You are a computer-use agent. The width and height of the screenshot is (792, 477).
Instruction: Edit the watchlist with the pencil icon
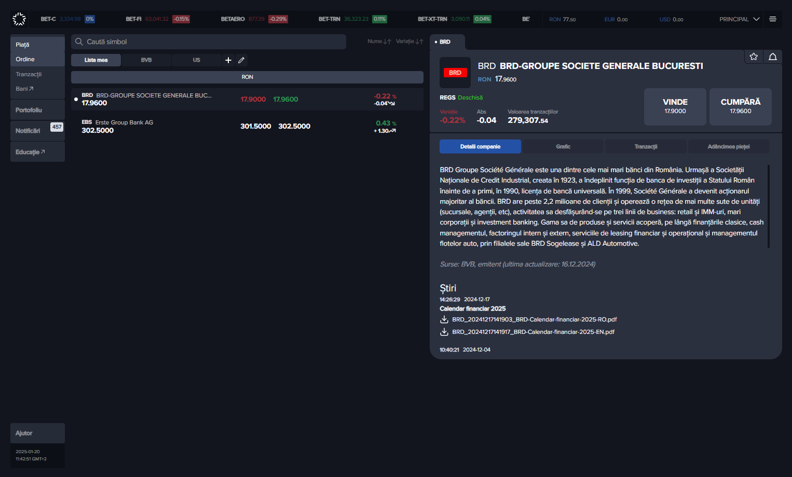241,60
